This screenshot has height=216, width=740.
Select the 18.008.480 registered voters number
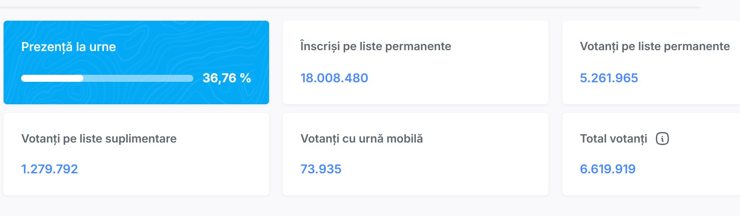[334, 78]
